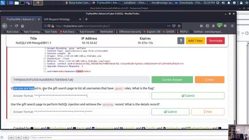Open the GHDB bookmark
249x140 pixels.
tap(168, 32)
